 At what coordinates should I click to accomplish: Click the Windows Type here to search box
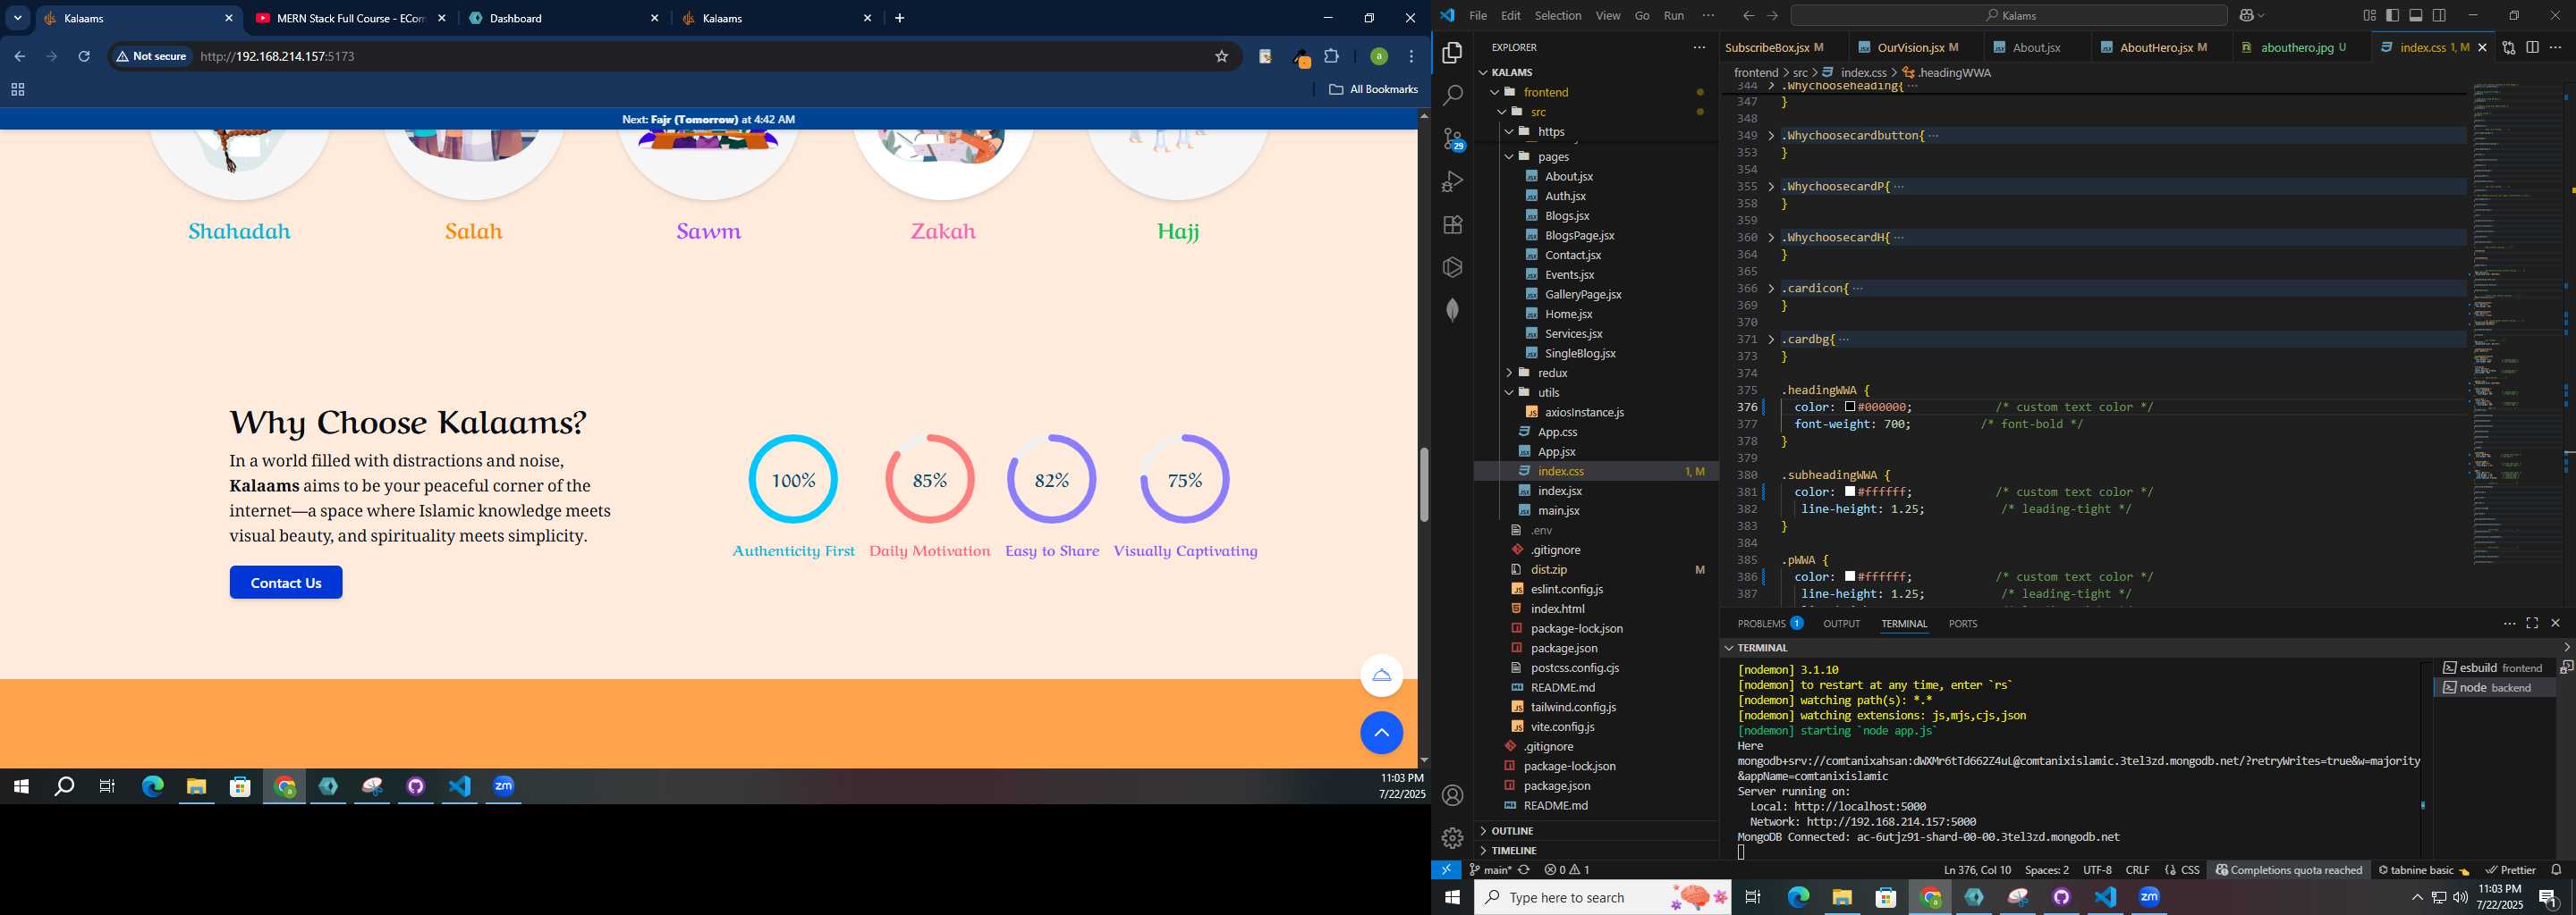tap(1602, 898)
